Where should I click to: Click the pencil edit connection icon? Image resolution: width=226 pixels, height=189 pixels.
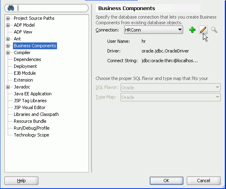tap(203, 30)
